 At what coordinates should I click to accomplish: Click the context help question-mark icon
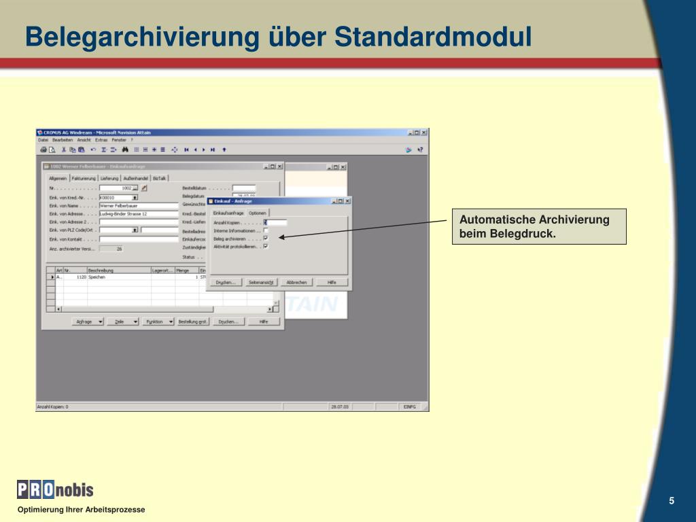(x=420, y=150)
